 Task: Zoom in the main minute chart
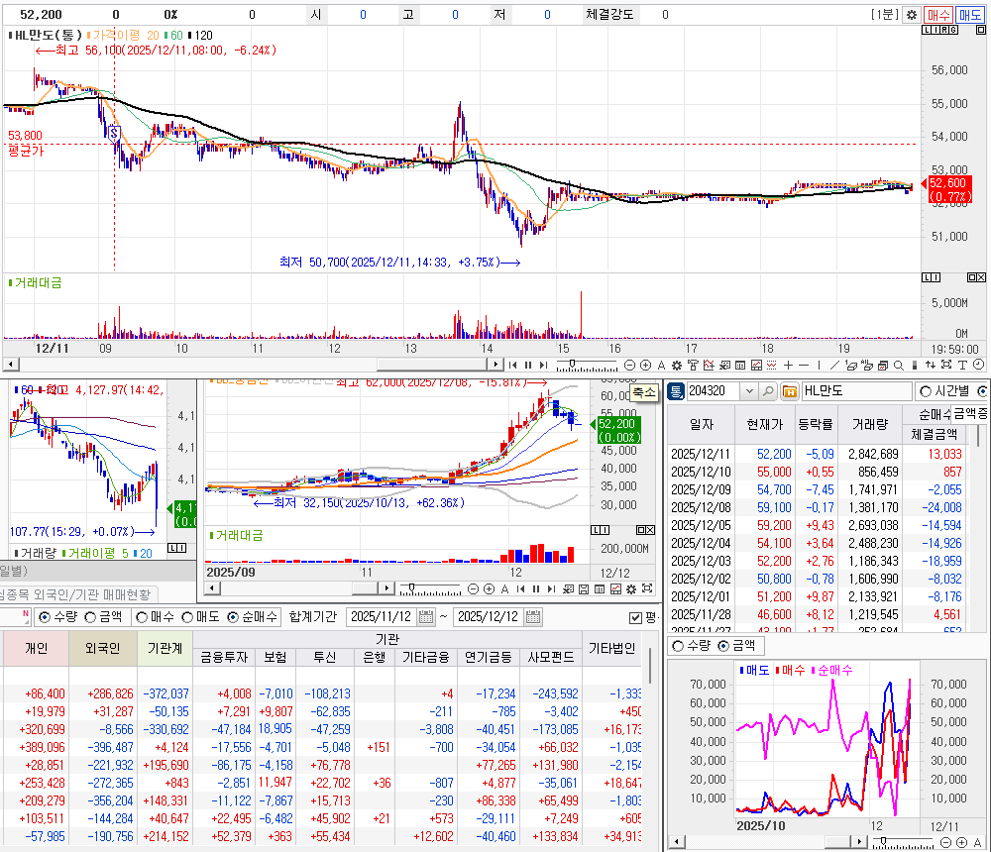pos(645,366)
